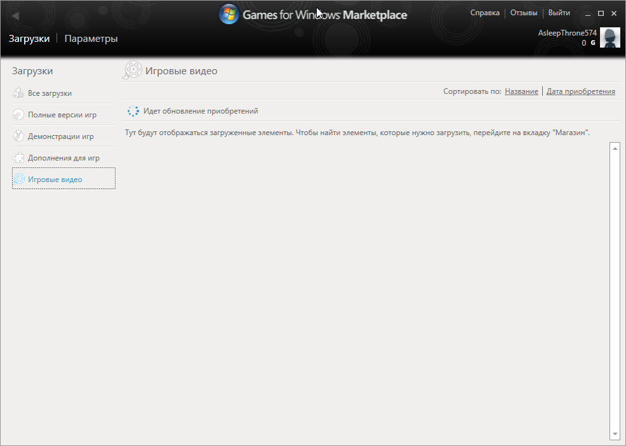Sort by Дата приобретения
Viewport: 626px width, 446px height.
click(580, 91)
